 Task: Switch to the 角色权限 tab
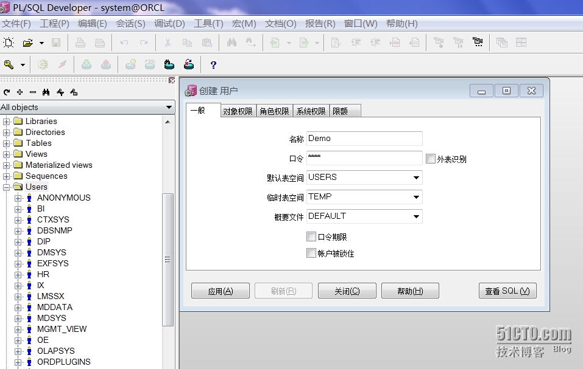point(274,111)
